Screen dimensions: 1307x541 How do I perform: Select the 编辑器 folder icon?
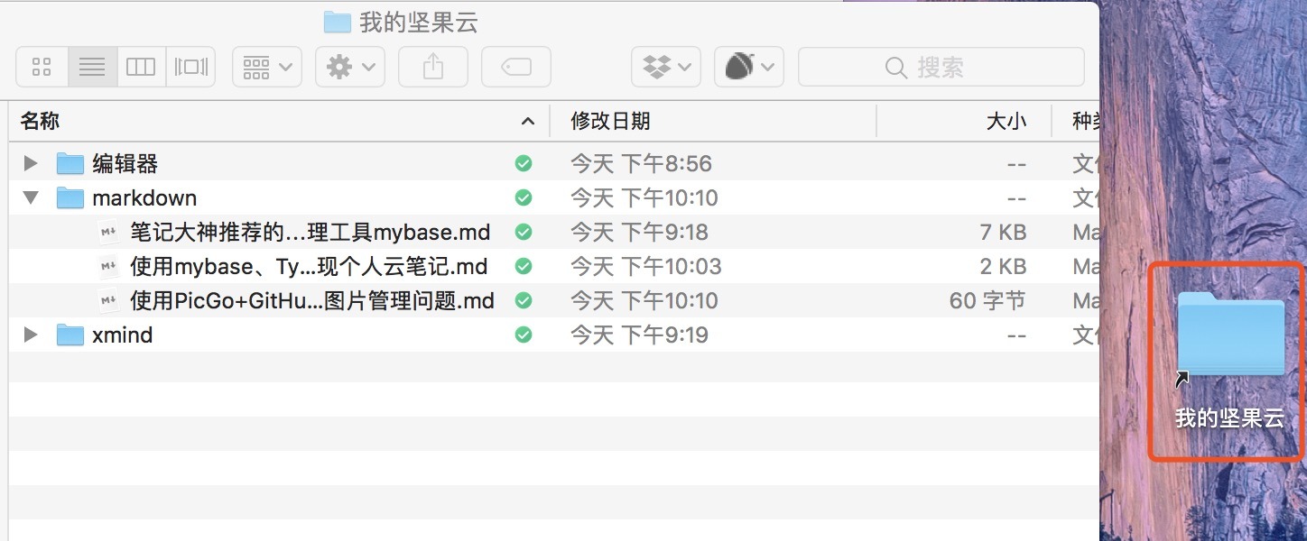70,163
